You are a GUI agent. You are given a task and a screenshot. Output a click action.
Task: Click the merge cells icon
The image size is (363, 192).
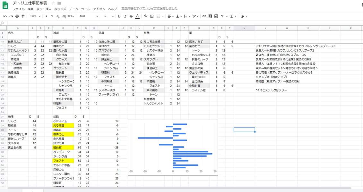[x=158, y=16]
